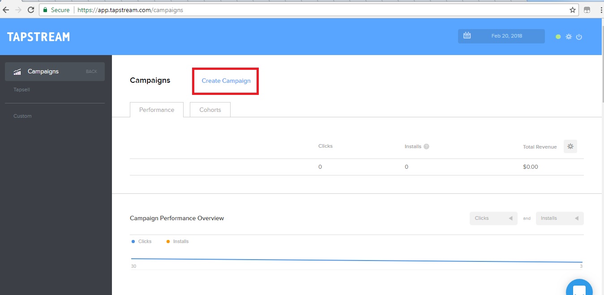604x295 pixels.
Task: Open Chrome three-dot menu
Action: click(x=601, y=10)
